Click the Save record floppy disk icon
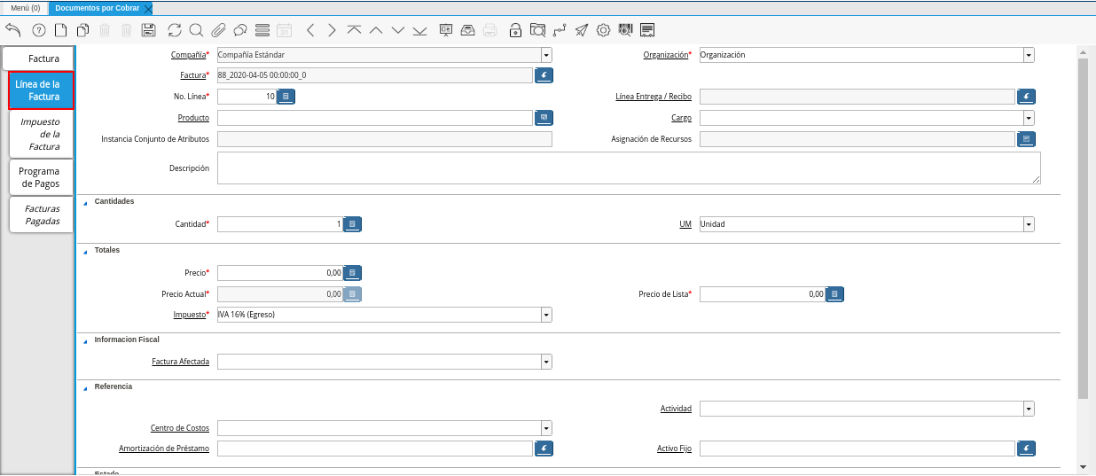Screen dimensions: 1096x476 (x=149, y=30)
